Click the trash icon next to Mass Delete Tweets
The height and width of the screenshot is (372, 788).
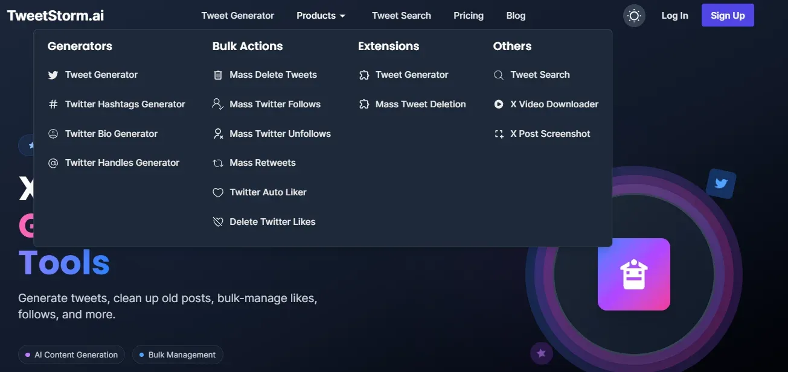pyautogui.click(x=218, y=74)
